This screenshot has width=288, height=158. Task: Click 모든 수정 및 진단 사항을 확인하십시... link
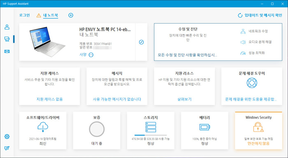point(187,55)
